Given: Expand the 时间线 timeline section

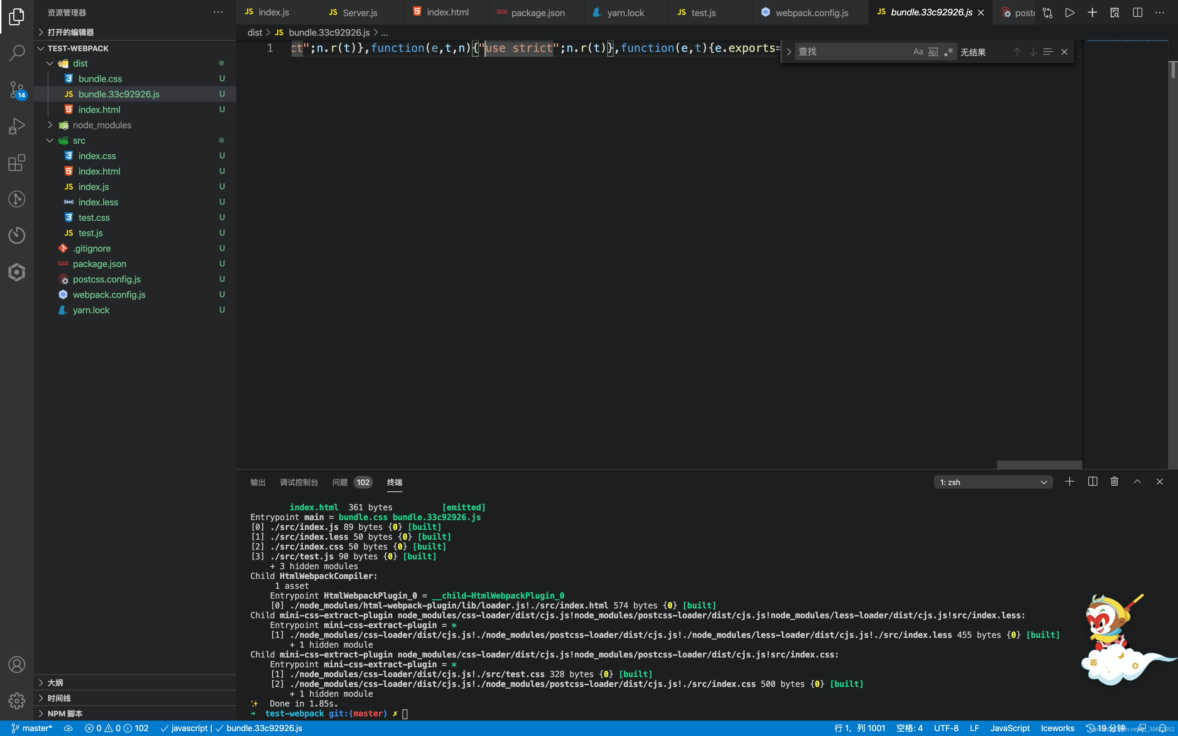Looking at the screenshot, I should coord(135,698).
